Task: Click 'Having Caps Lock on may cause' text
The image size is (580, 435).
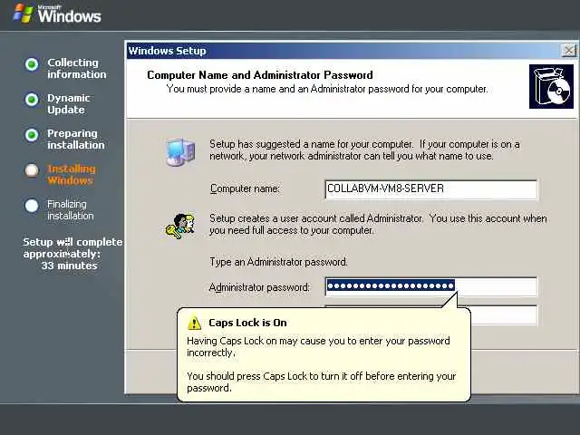Action: [x=318, y=346]
